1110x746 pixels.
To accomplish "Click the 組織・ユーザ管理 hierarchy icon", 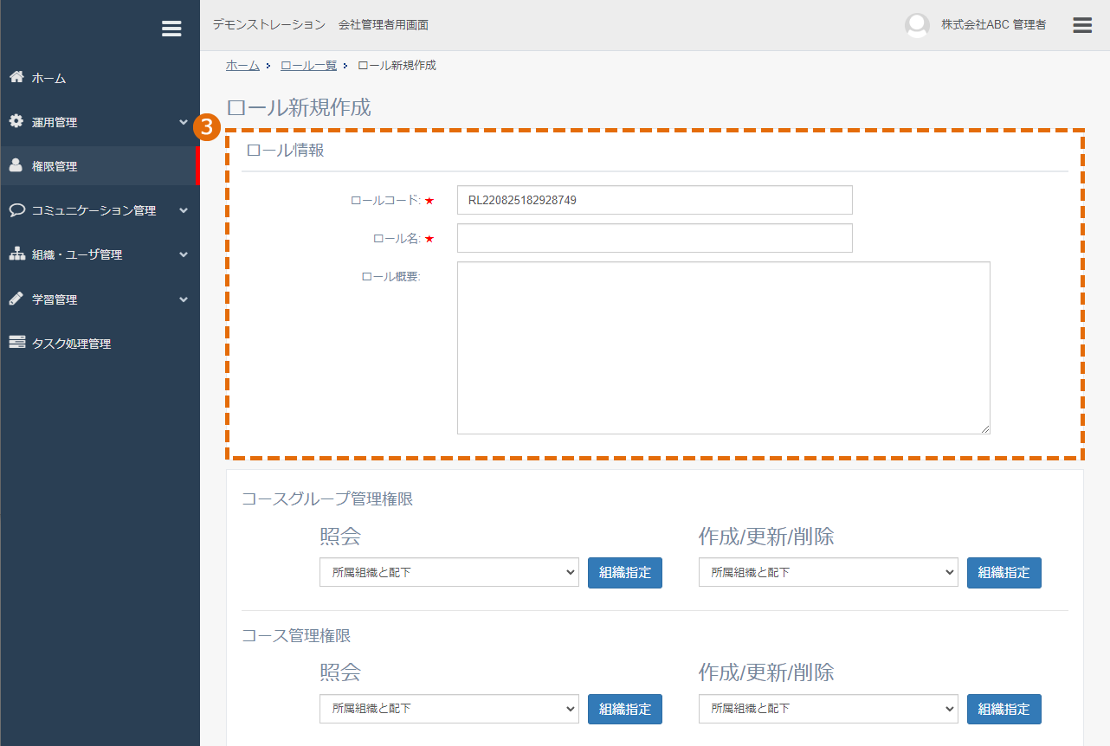I will pos(16,254).
